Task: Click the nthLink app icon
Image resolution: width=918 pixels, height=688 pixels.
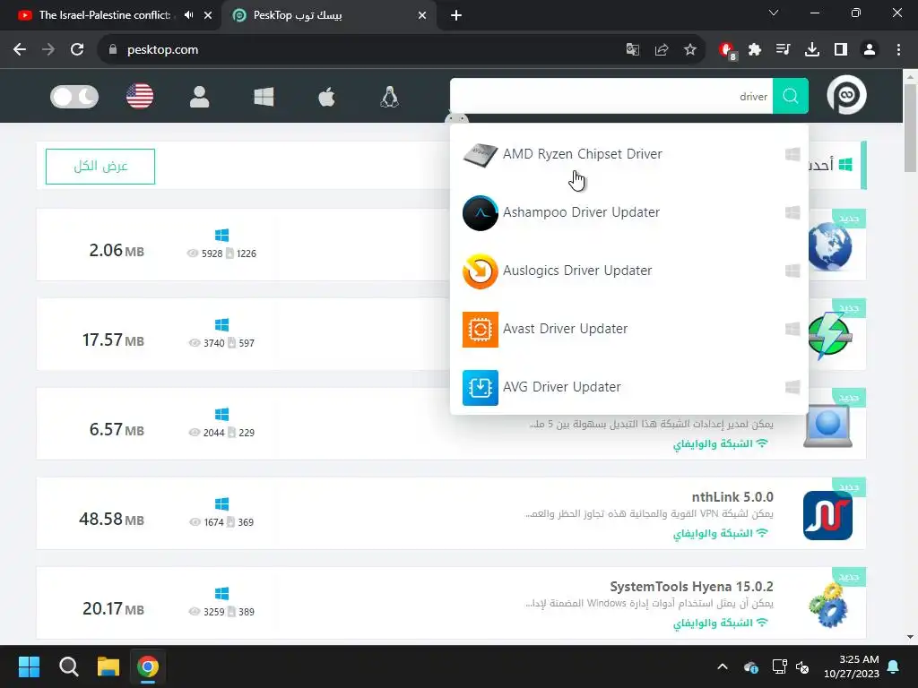Action: point(827,515)
